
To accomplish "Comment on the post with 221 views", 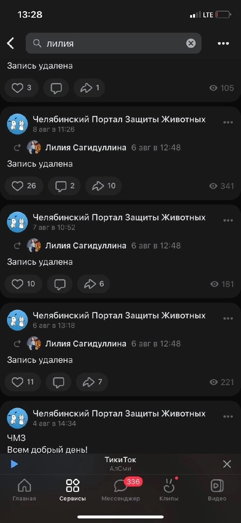I will click(58, 382).
